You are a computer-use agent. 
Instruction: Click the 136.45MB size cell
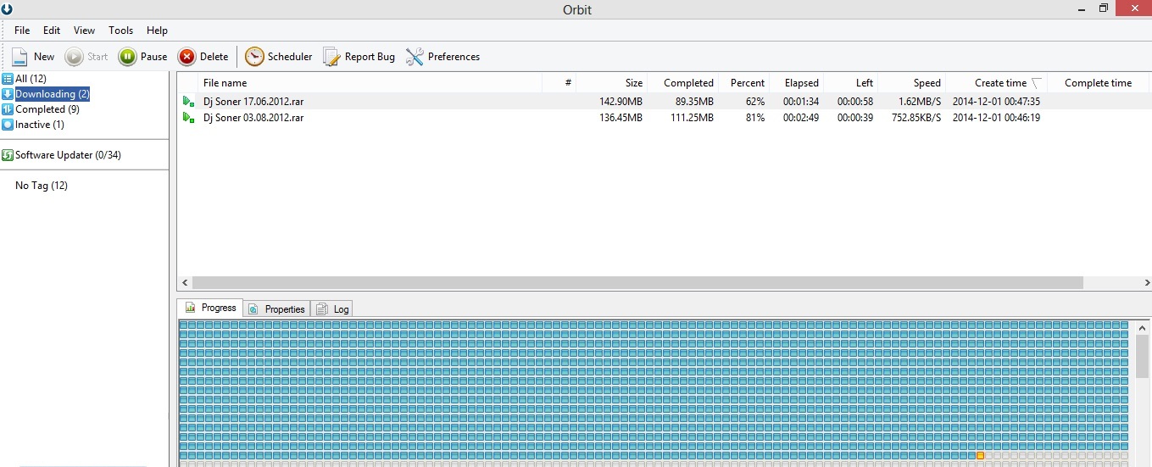621,118
